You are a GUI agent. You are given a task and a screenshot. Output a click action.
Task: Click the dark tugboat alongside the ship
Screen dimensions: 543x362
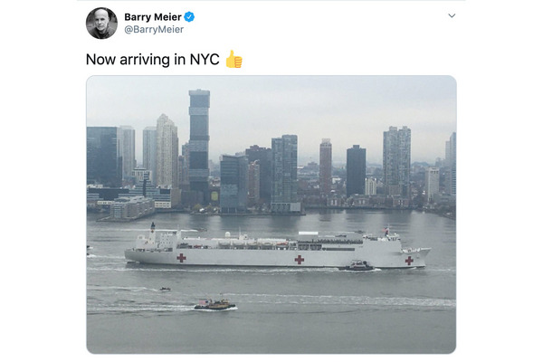click(x=357, y=266)
